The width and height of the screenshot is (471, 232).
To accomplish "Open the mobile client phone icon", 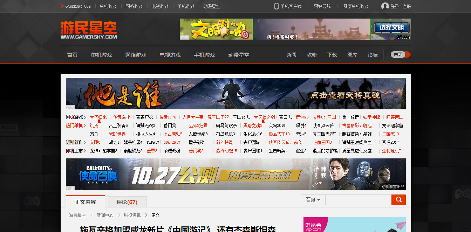I will click(x=276, y=6).
